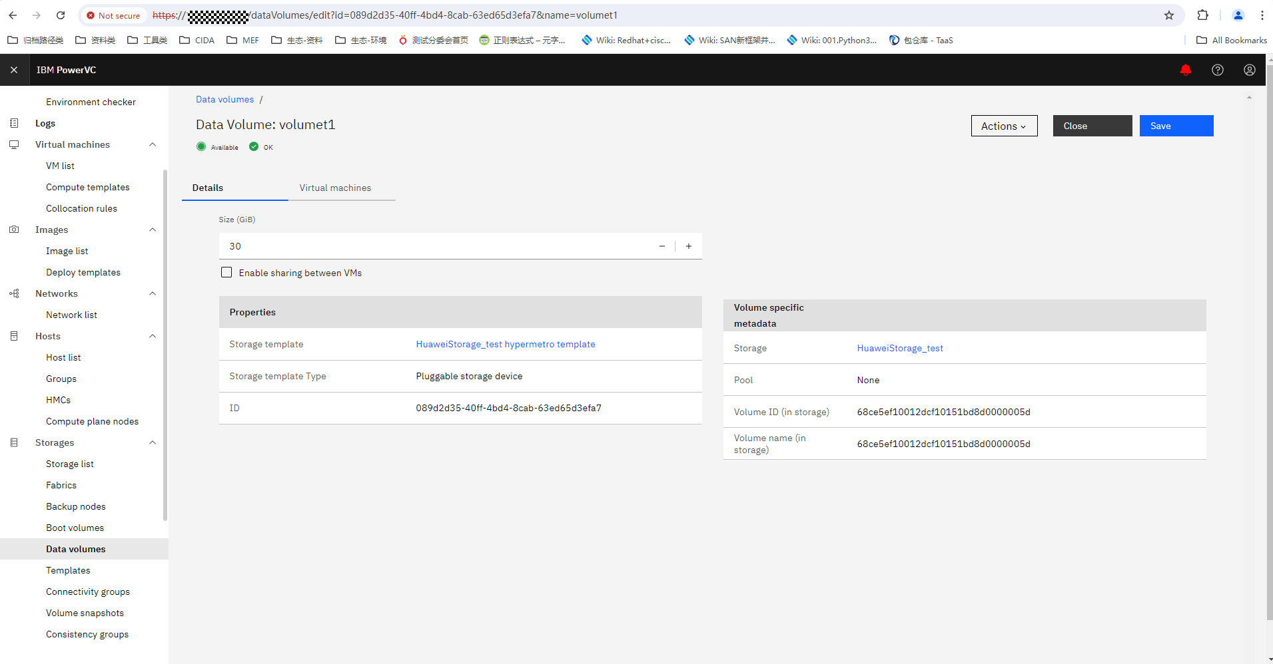
Task: Switch to the Details tab
Action: click(x=235, y=188)
